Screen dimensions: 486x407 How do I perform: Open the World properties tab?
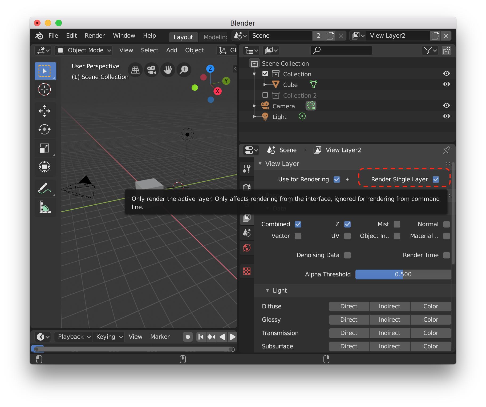pyautogui.click(x=247, y=248)
